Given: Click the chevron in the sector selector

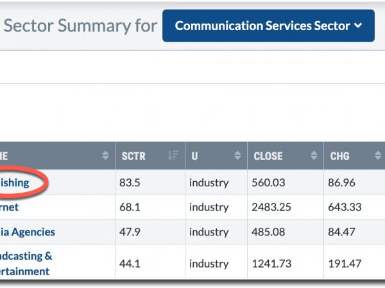Looking at the screenshot, I should pyautogui.click(x=358, y=26).
